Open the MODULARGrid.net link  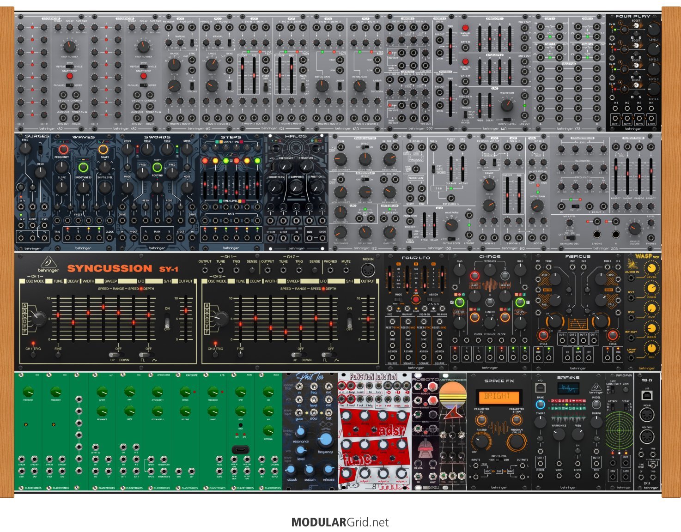pyautogui.click(x=340, y=522)
